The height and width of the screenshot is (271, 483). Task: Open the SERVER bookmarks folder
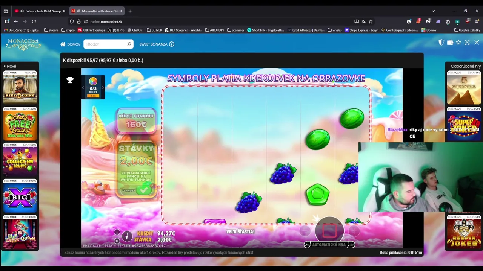154,30
